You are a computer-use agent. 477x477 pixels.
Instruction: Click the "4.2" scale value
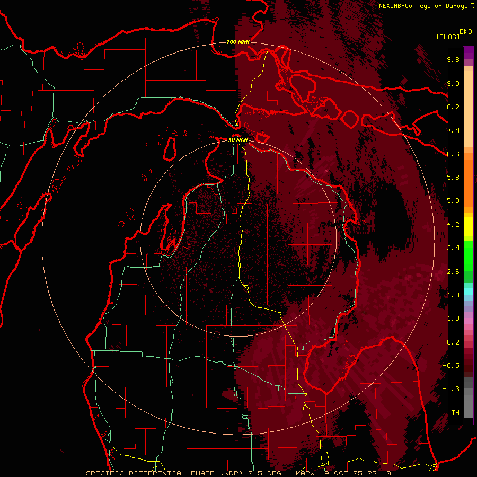(x=453, y=225)
